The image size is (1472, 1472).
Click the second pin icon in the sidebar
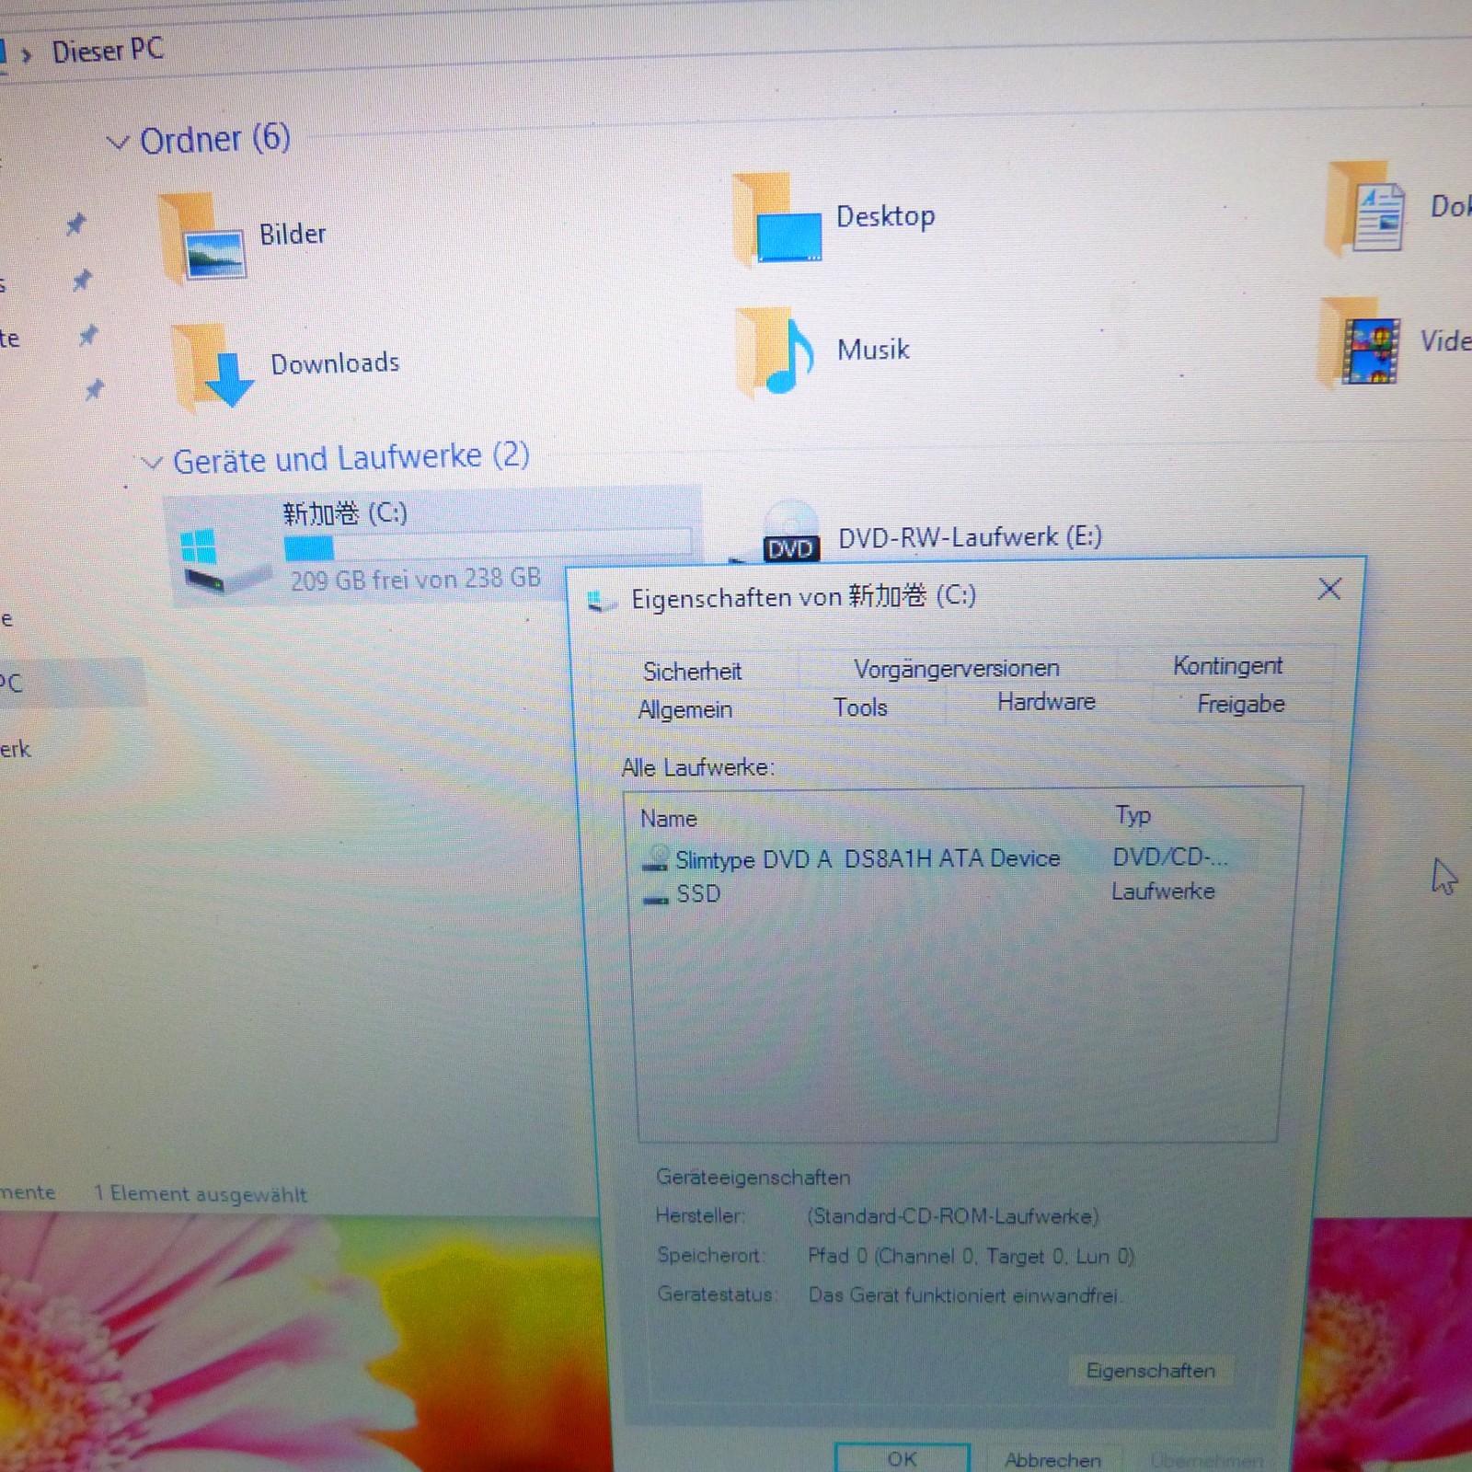point(83,279)
